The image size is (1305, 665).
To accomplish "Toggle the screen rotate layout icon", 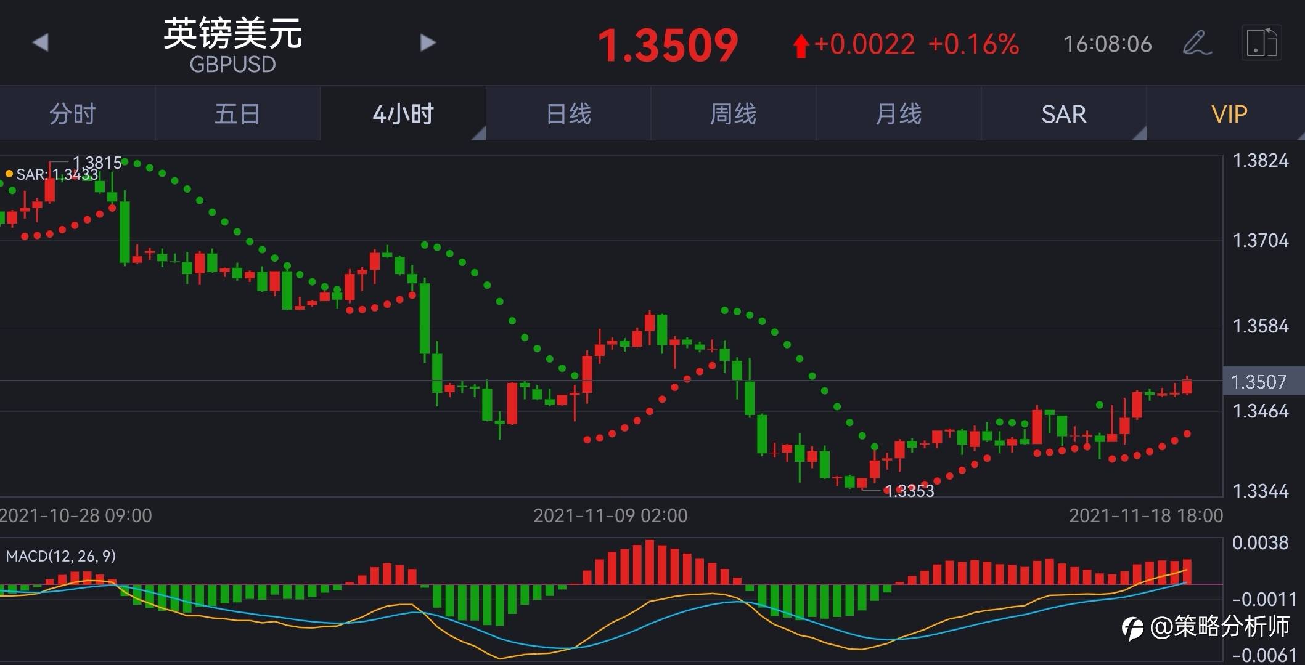I will click(x=1261, y=43).
